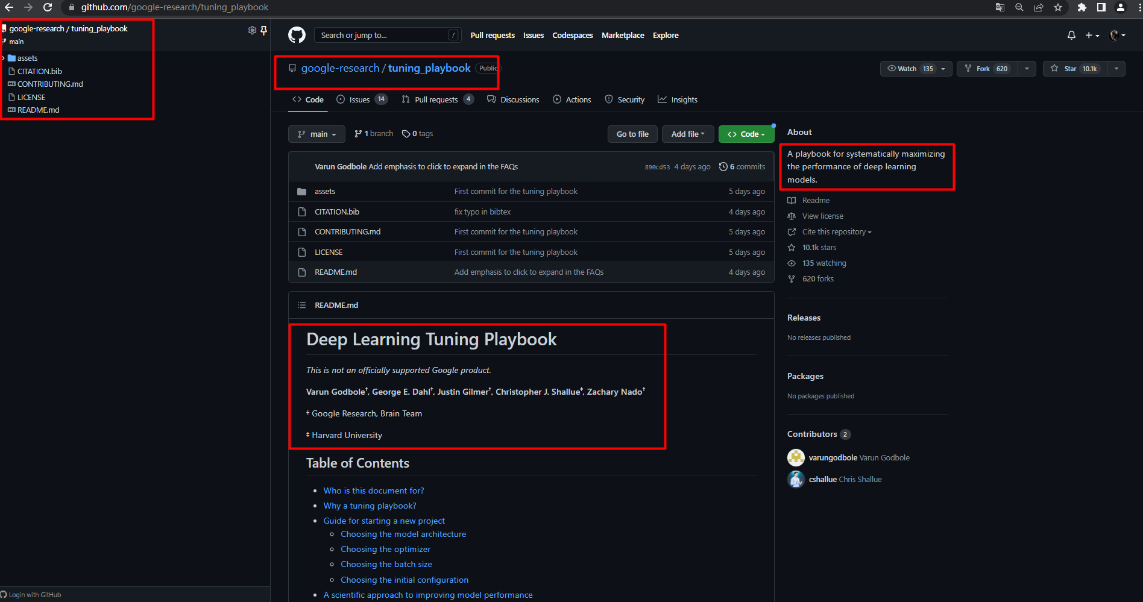View the 6 commits history link
1143x602 pixels.
[742, 167]
